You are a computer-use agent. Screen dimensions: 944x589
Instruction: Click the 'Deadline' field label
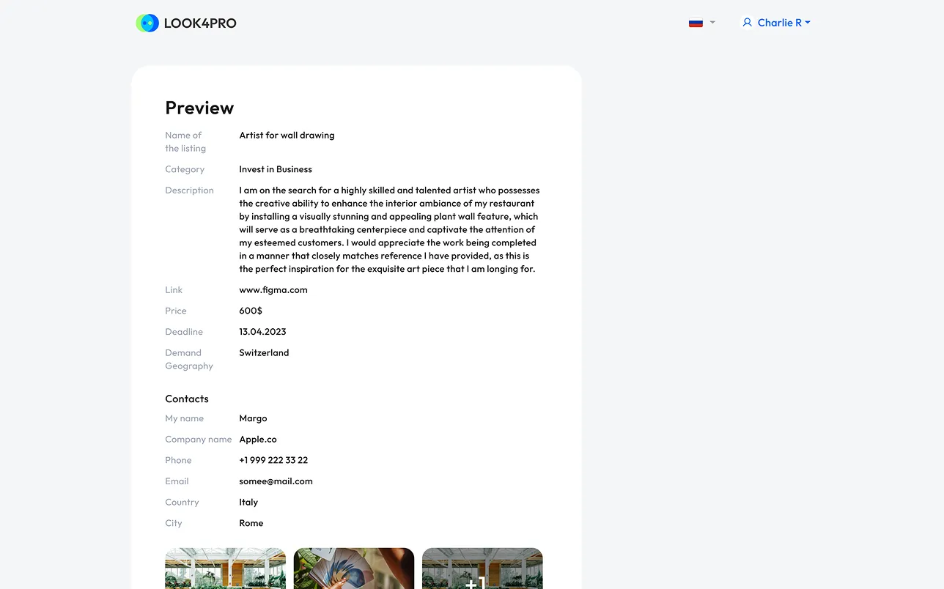[x=184, y=332]
